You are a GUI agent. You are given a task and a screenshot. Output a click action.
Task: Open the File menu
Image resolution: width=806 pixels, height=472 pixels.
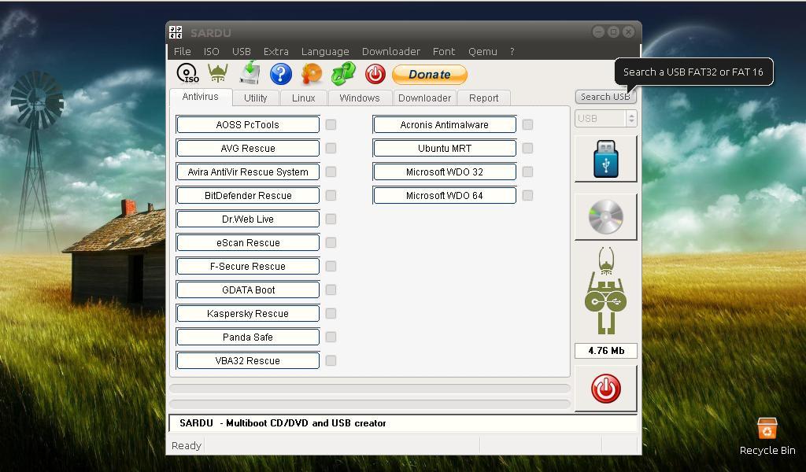tap(182, 51)
